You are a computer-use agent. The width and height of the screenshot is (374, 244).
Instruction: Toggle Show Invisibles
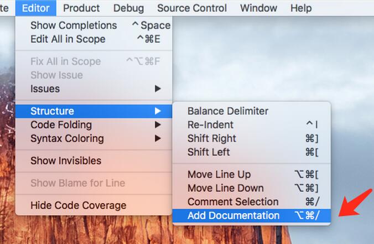(66, 161)
